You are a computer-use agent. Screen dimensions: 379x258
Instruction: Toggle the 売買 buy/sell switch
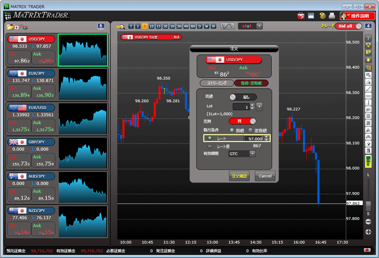point(242,121)
